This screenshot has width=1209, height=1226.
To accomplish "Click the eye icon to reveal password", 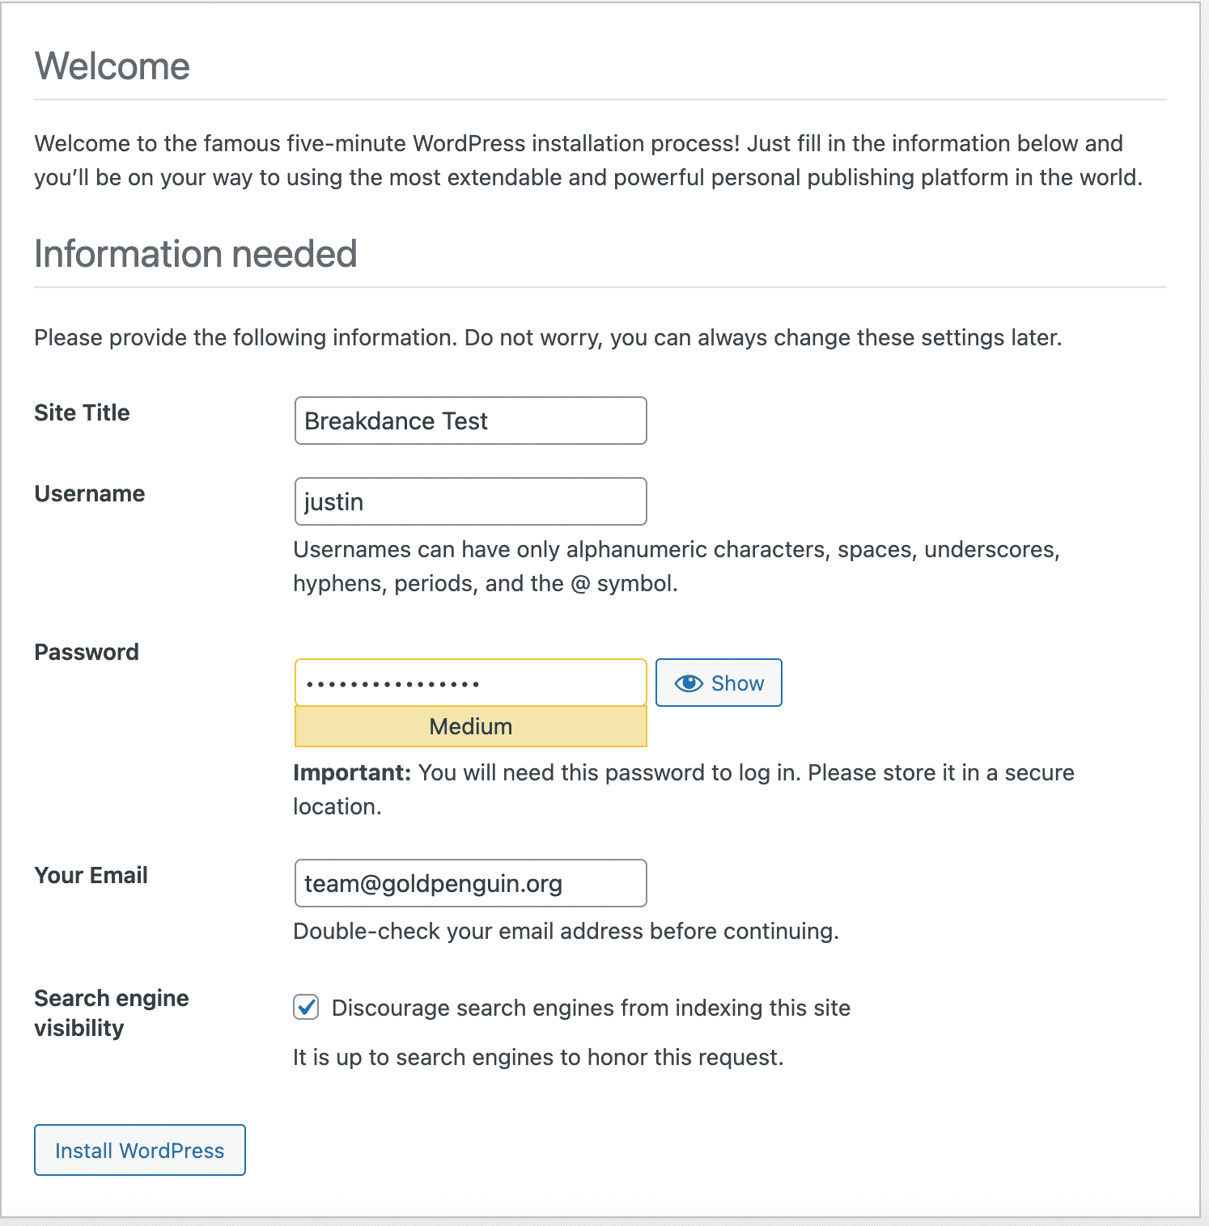I will (689, 683).
